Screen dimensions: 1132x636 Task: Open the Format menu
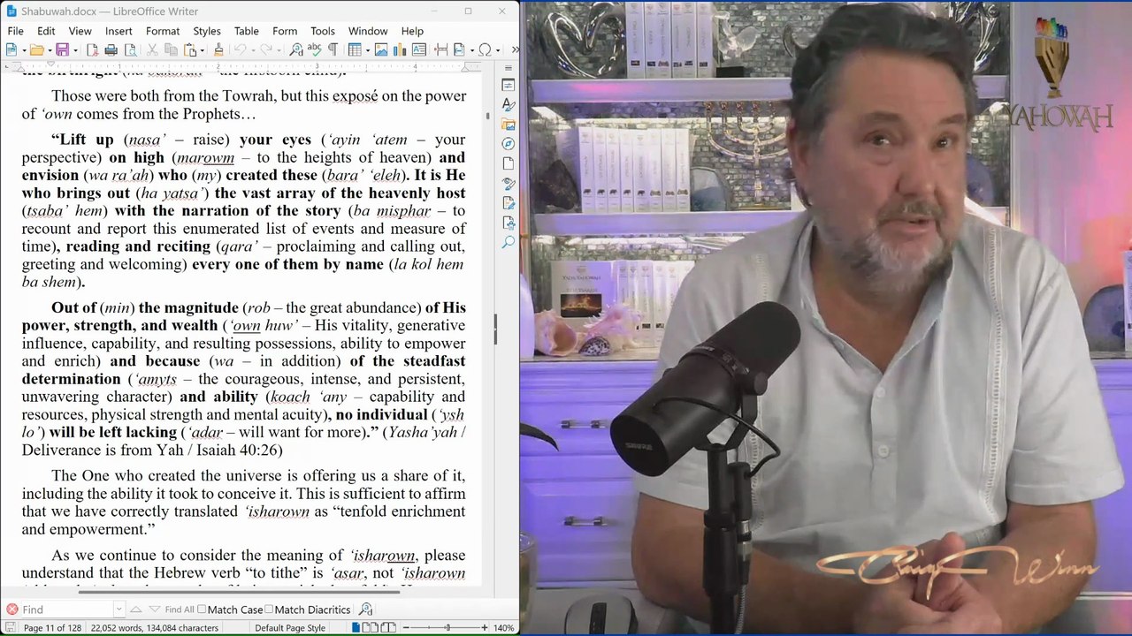[163, 31]
